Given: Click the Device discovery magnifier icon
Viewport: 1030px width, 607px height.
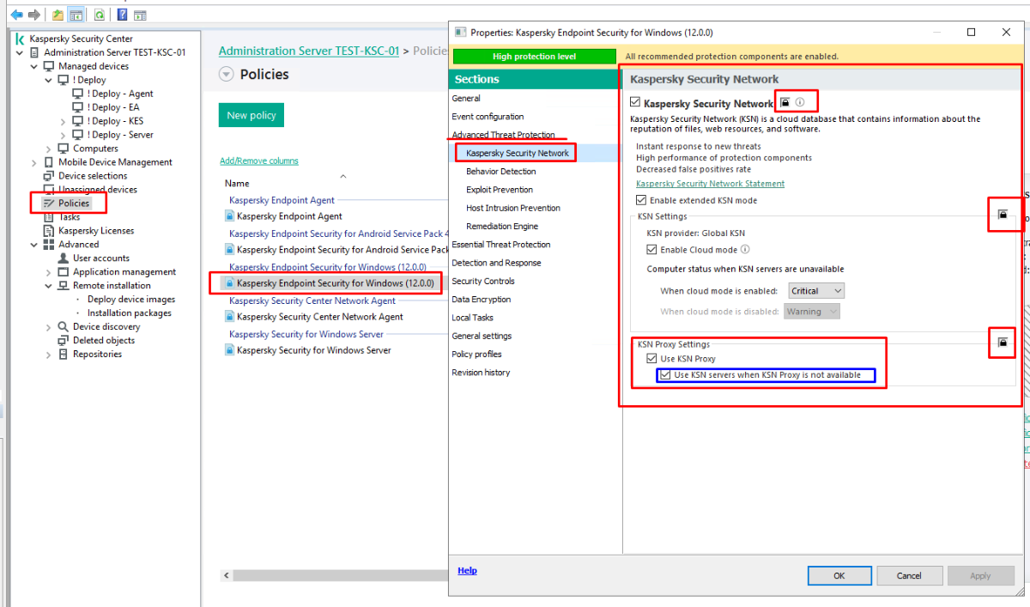Looking at the screenshot, I should [64, 327].
